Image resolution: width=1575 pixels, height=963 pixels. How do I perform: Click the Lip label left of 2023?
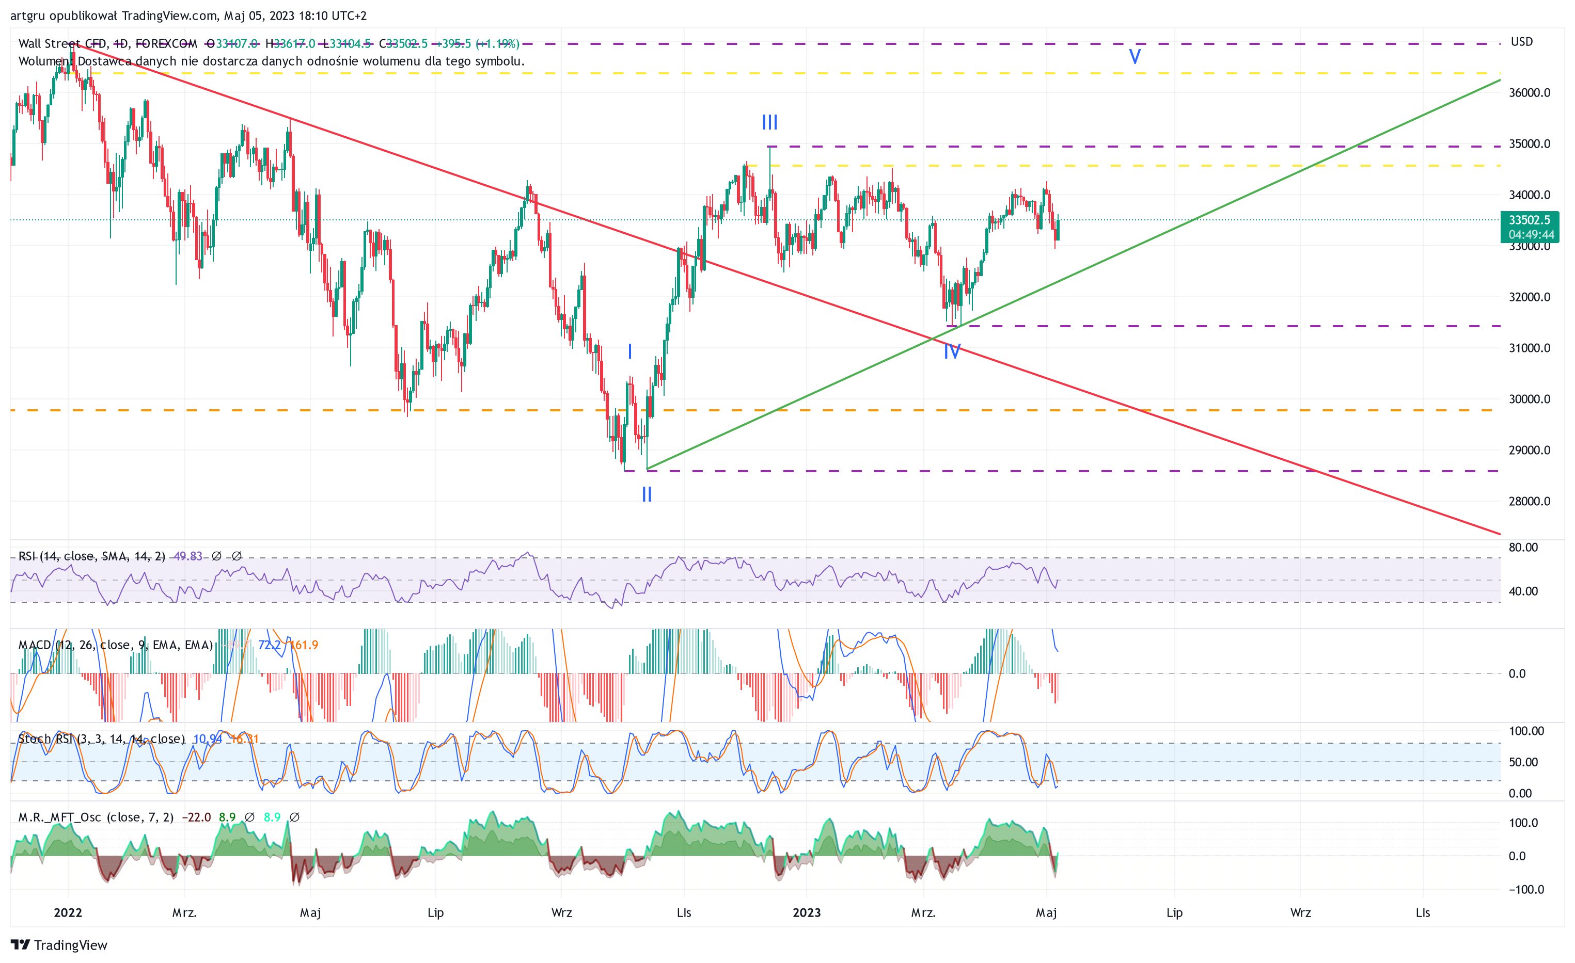coord(435,913)
